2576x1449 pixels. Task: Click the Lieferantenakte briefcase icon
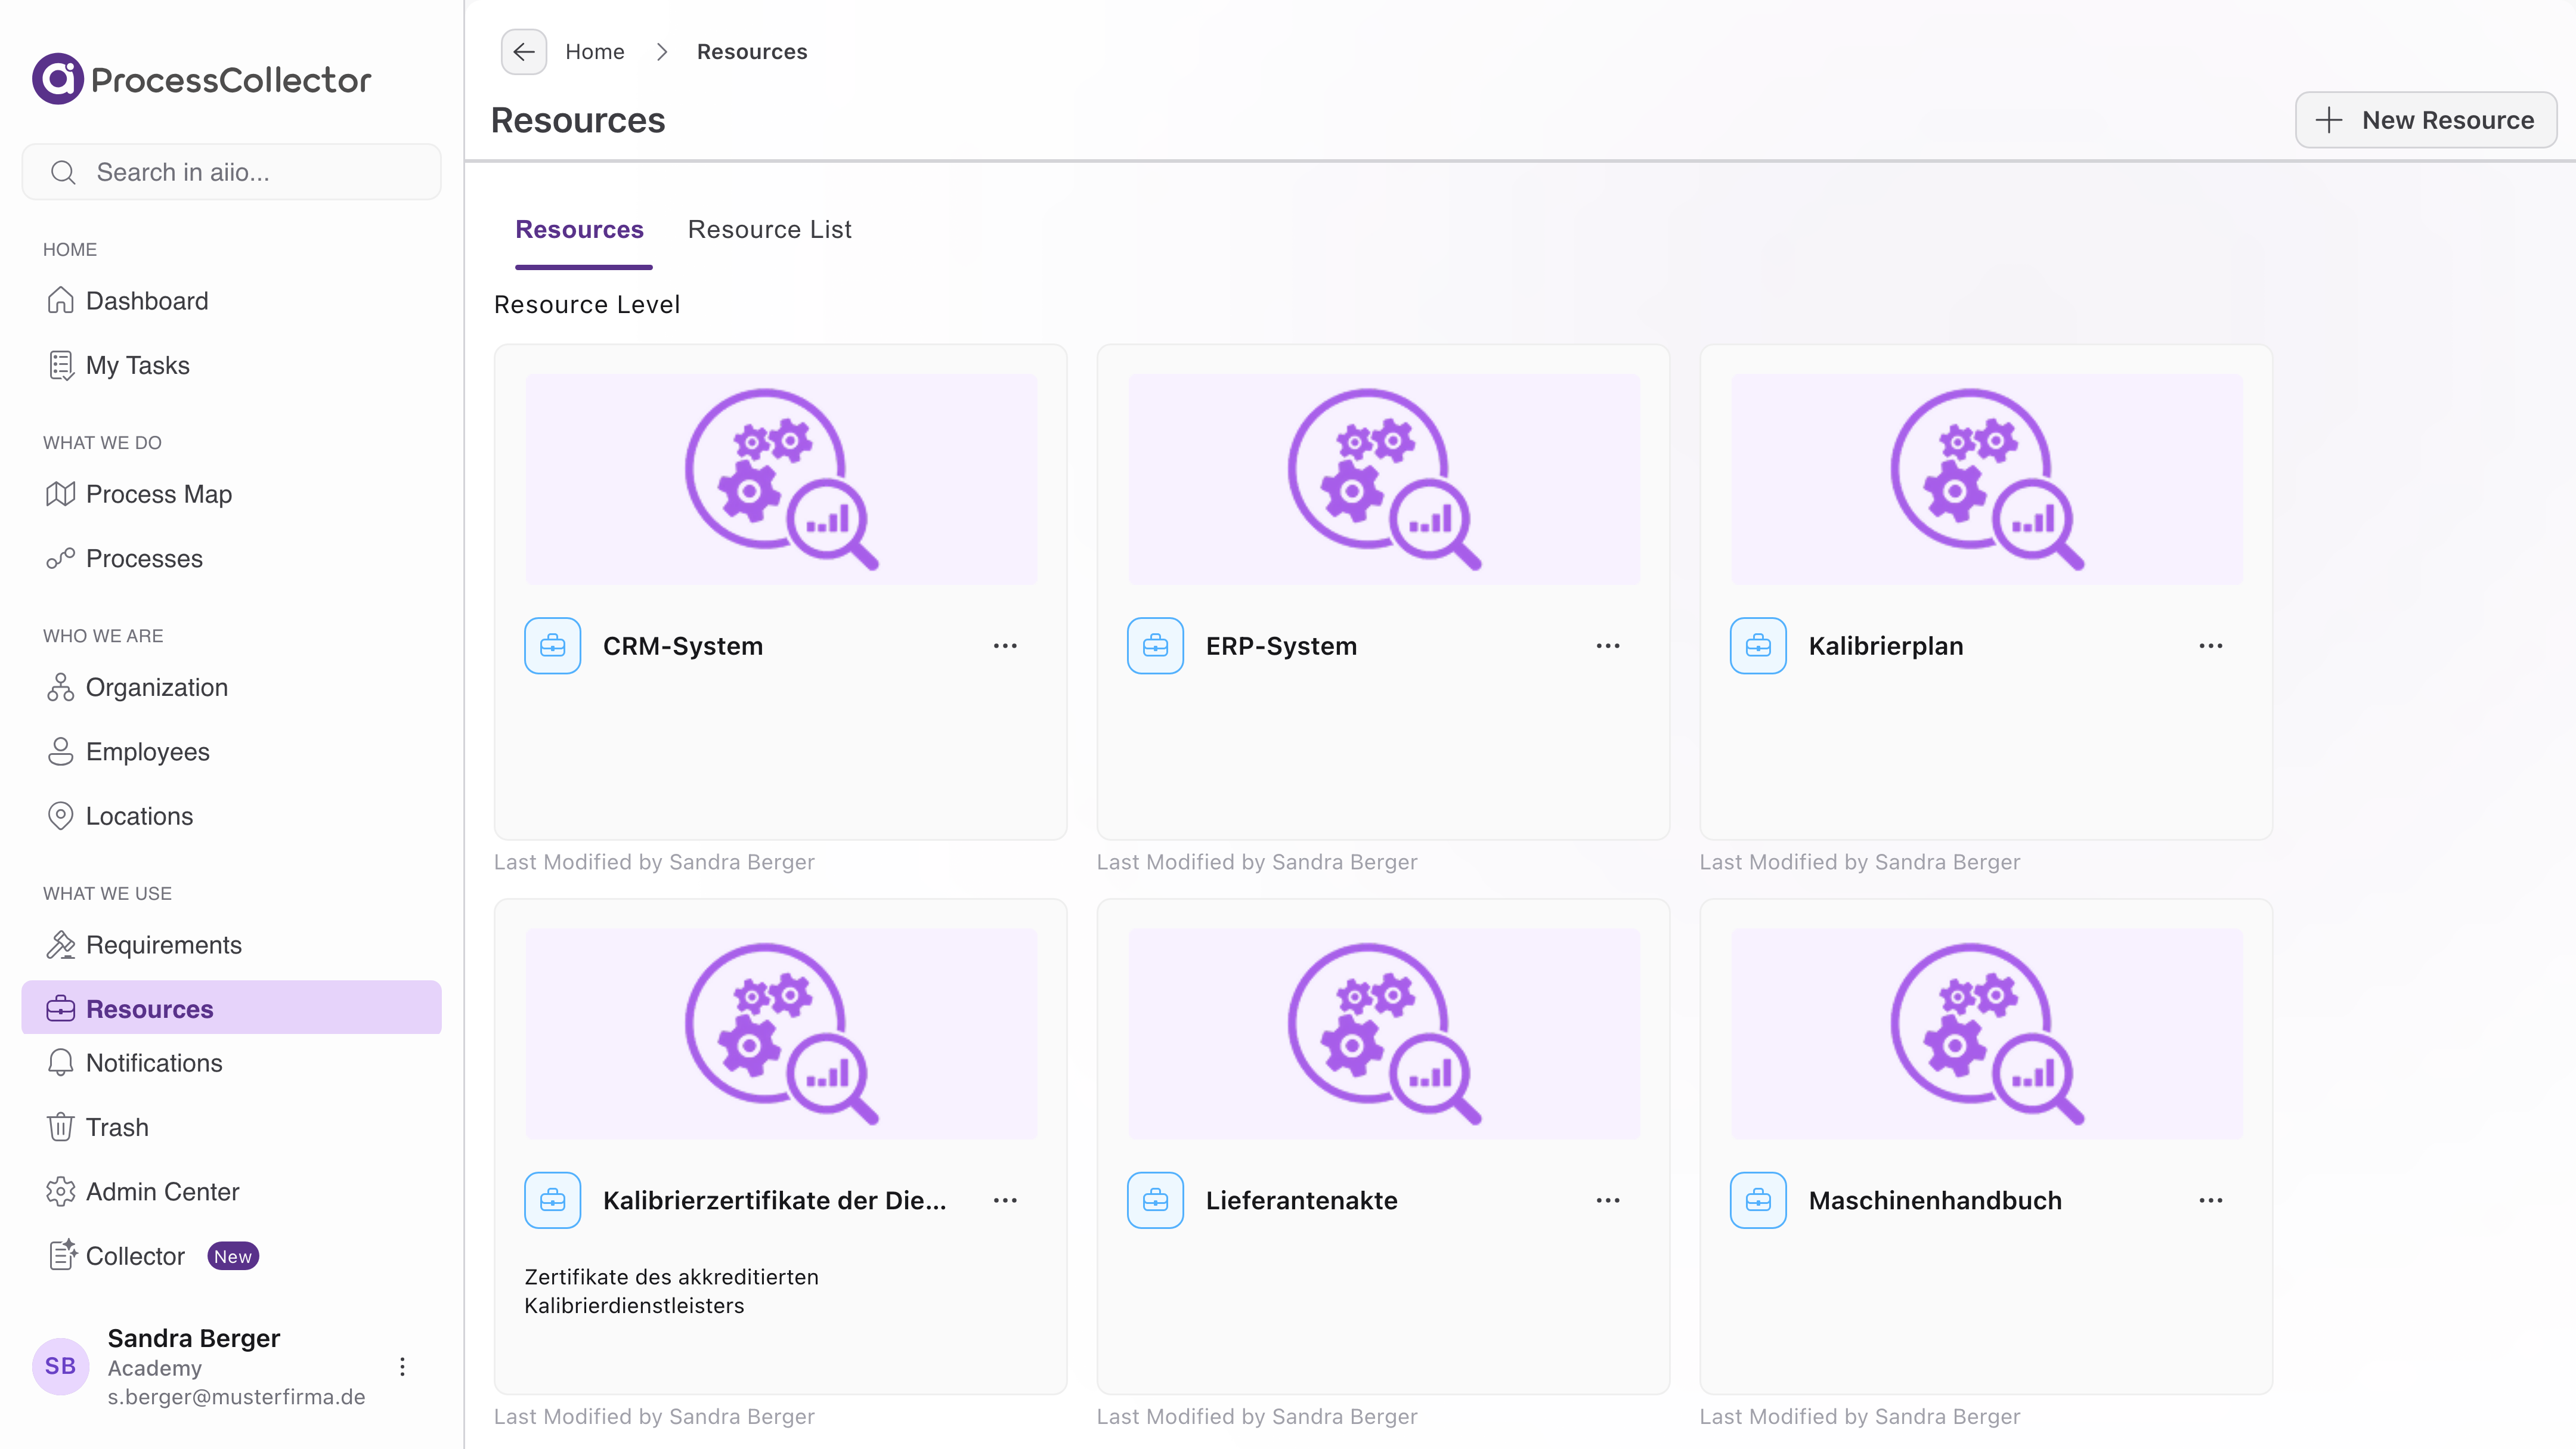point(1155,1200)
